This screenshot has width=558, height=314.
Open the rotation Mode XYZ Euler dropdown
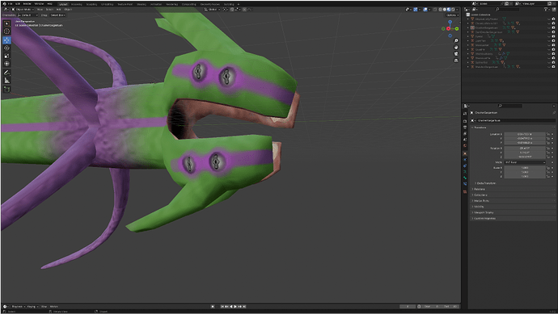525,162
